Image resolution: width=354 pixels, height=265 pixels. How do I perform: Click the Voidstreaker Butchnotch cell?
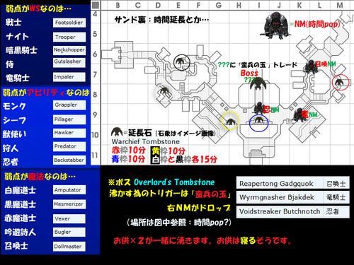(x=280, y=211)
